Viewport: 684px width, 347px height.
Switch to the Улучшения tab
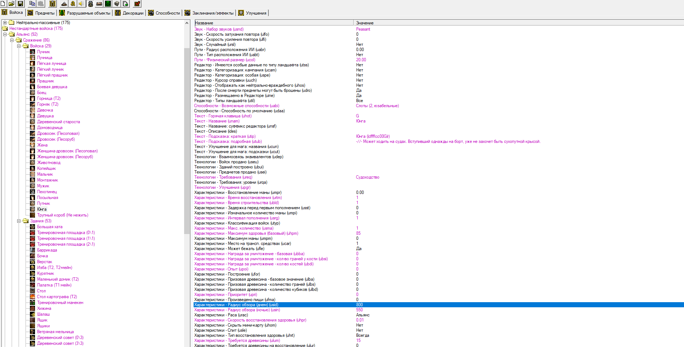tap(252, 13)
